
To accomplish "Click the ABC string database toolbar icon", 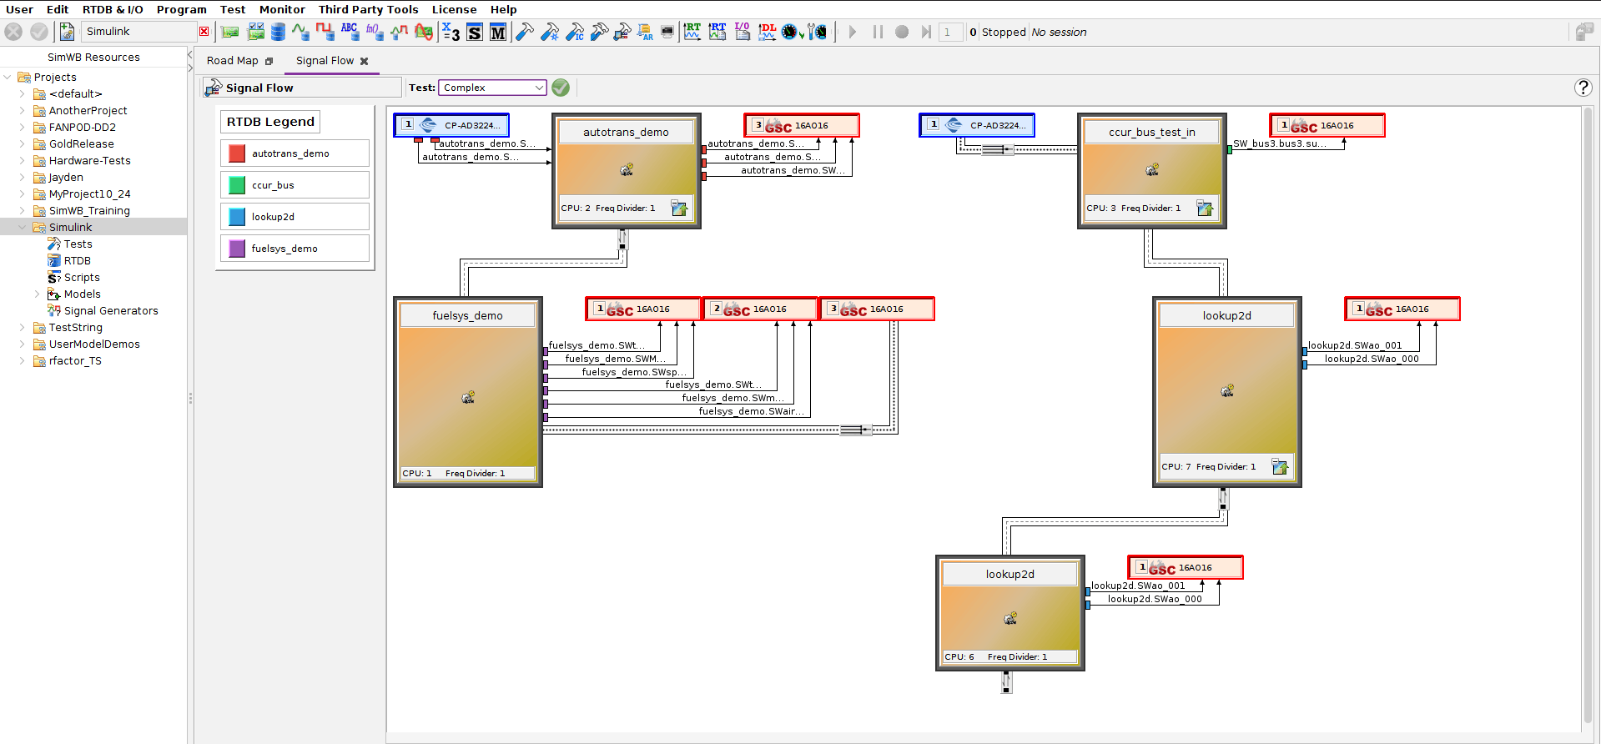I will pyautogui.click(x=350, y=32).
